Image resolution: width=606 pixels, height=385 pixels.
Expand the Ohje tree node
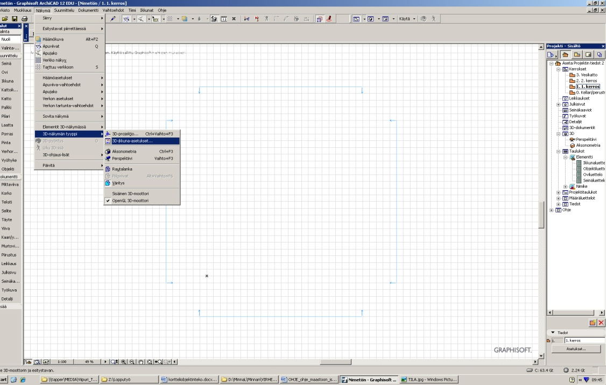tap(552, 210)
